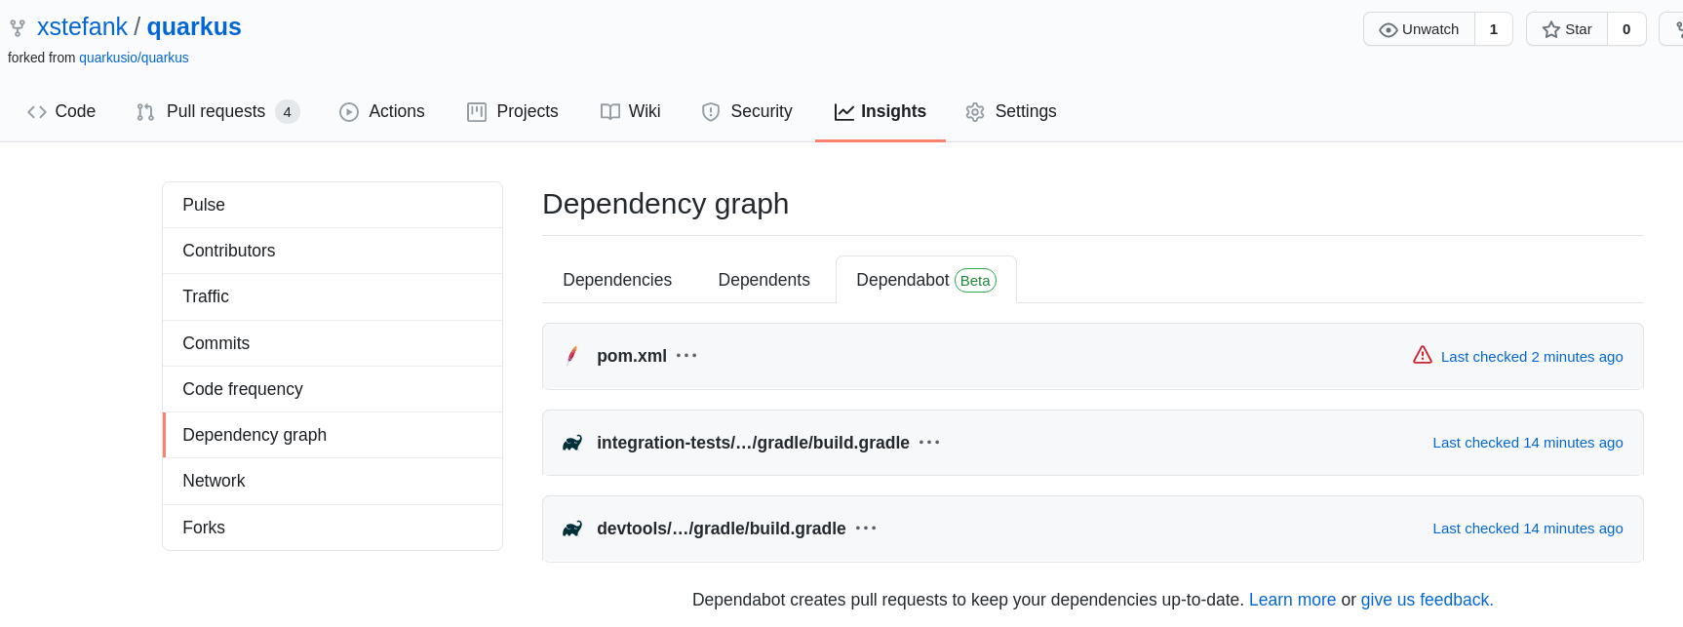The image size is (1683, 627).
Task: Open the Pull requests tab
Action: tap(218, 111)
